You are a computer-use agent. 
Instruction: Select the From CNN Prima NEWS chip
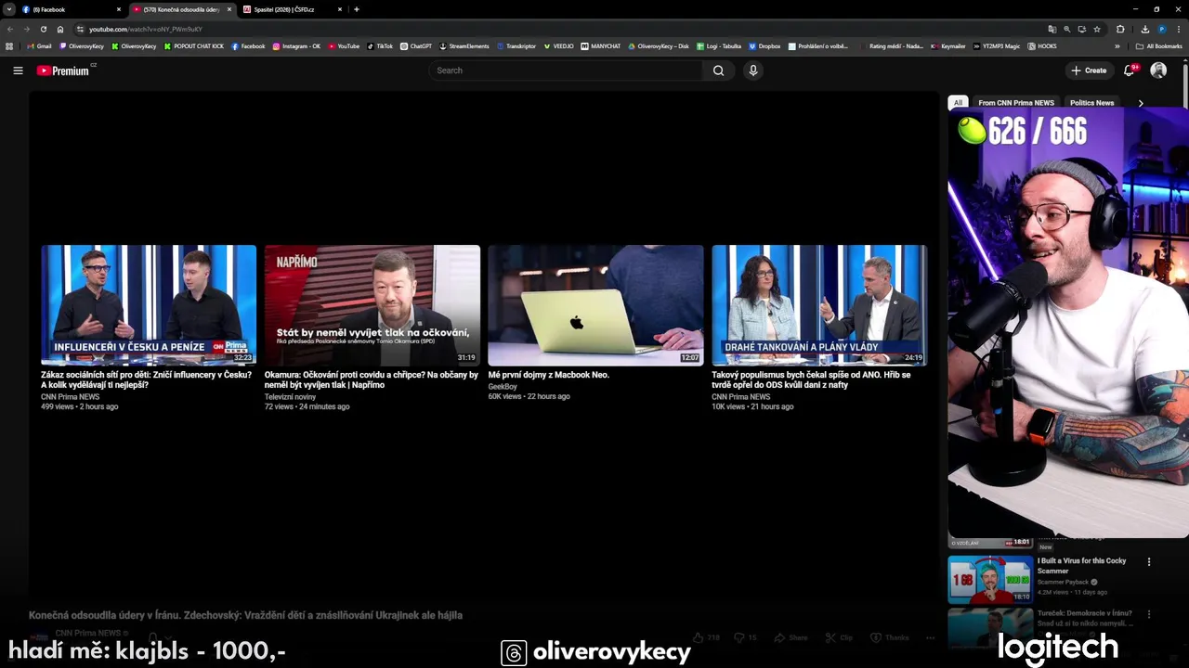tap(1016, 103)
